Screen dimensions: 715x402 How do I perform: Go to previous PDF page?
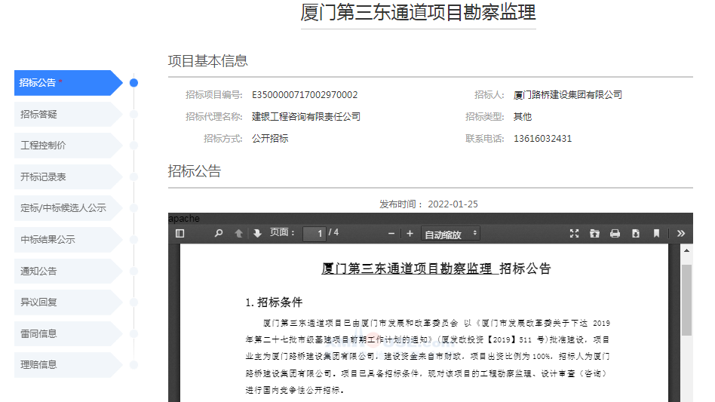(x=239, y=234)
